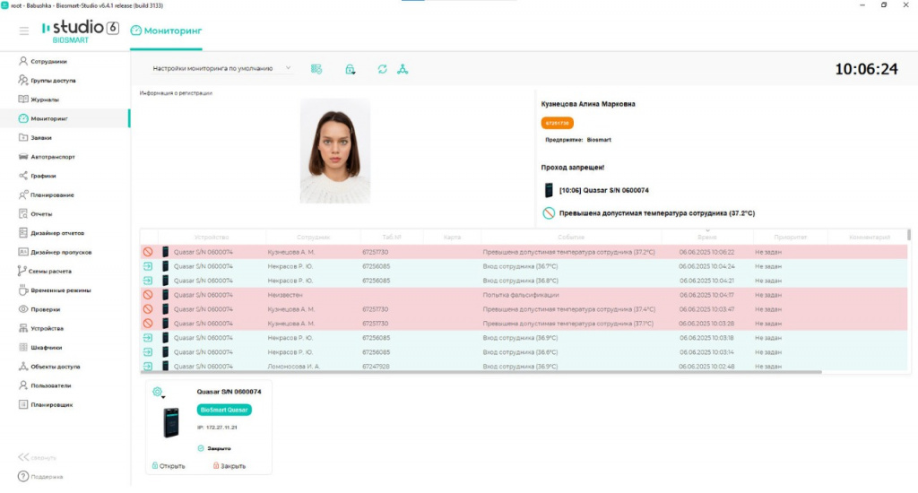Sort by the Таб.№ column header
This screenshot has height=493, width=918.
392,238
